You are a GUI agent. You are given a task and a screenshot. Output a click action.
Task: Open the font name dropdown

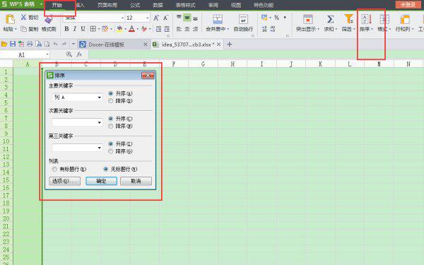[122, 18]
